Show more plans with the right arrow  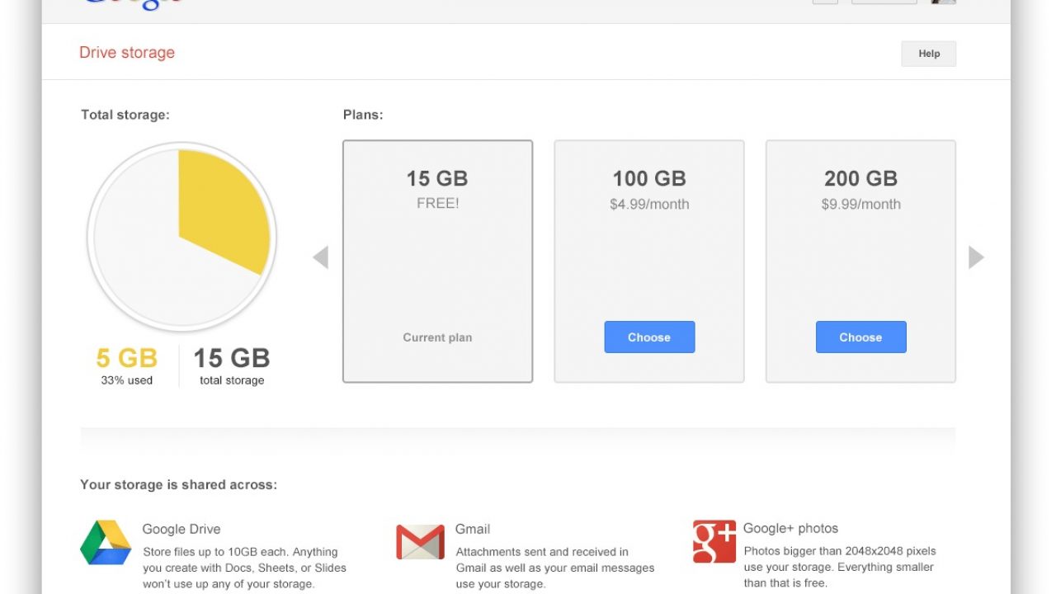click(x=976, y=257)
